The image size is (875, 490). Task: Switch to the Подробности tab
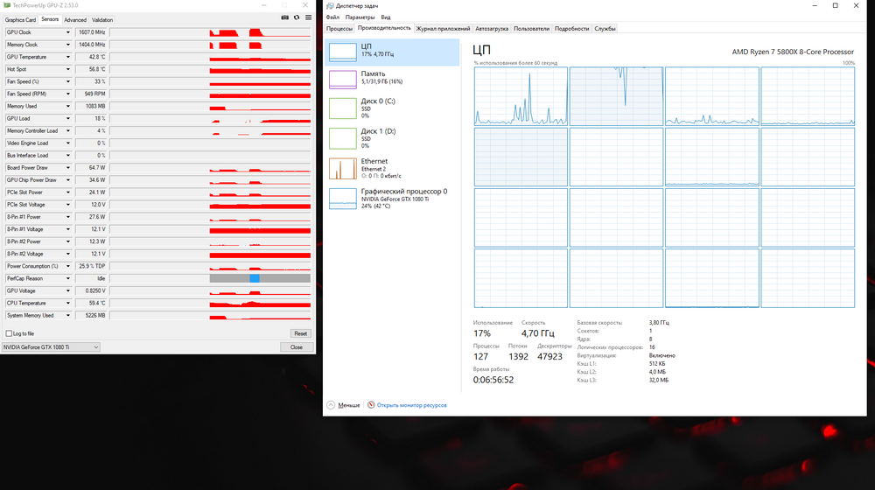tap(571, 29)
